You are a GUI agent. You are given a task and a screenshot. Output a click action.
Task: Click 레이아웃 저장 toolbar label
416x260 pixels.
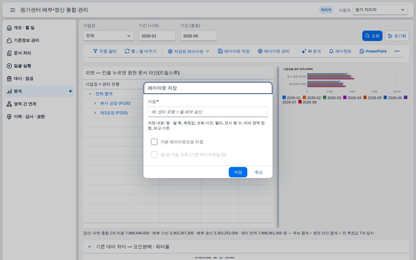coord(237,51)
